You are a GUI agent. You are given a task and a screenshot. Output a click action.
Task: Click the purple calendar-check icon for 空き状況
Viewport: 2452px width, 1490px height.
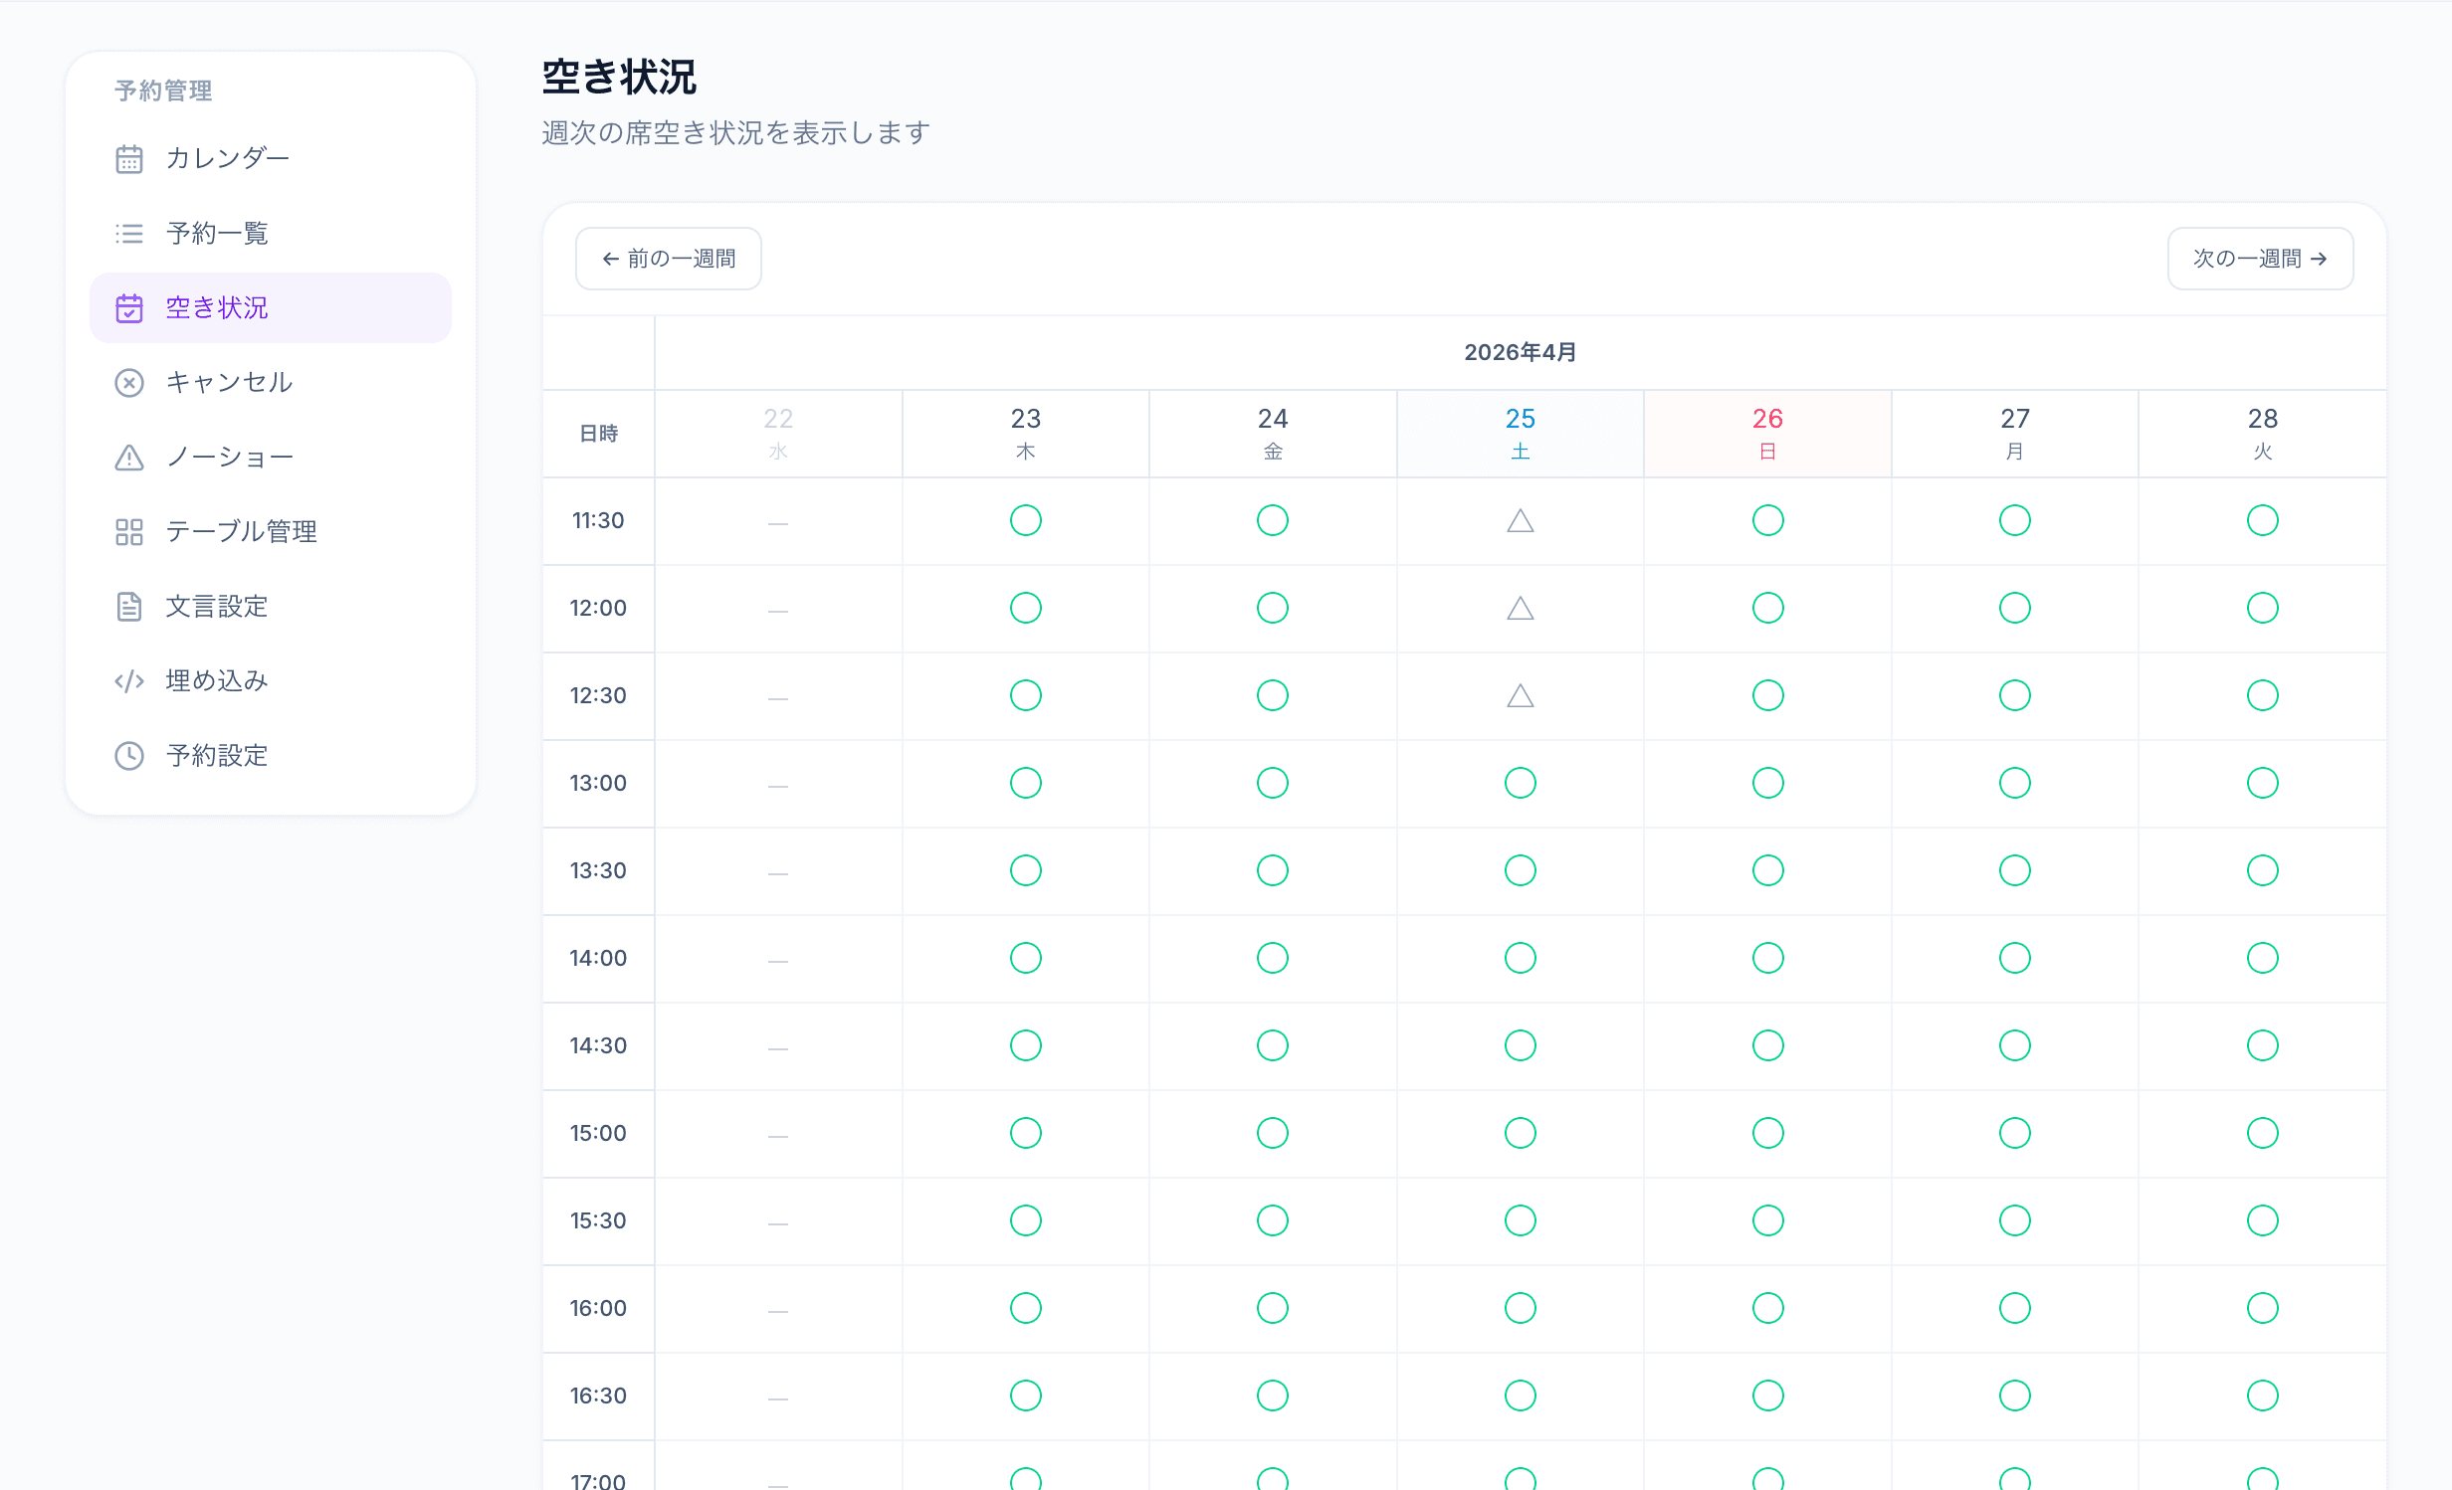(x=129, y=308)
